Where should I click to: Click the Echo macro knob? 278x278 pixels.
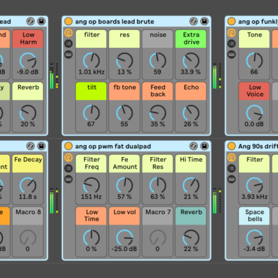point(191,113)
